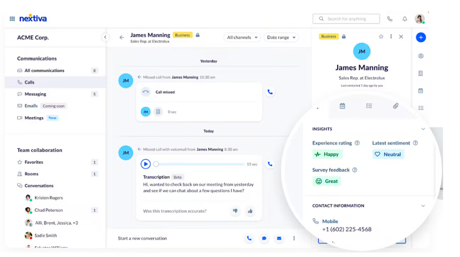This screenshot has height=257, width=460.
Task: Open the apps grid menu icon
Action: click(x=12, y=19)
